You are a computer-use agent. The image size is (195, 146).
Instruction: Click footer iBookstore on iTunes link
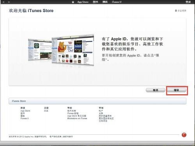tap(77, 118)
